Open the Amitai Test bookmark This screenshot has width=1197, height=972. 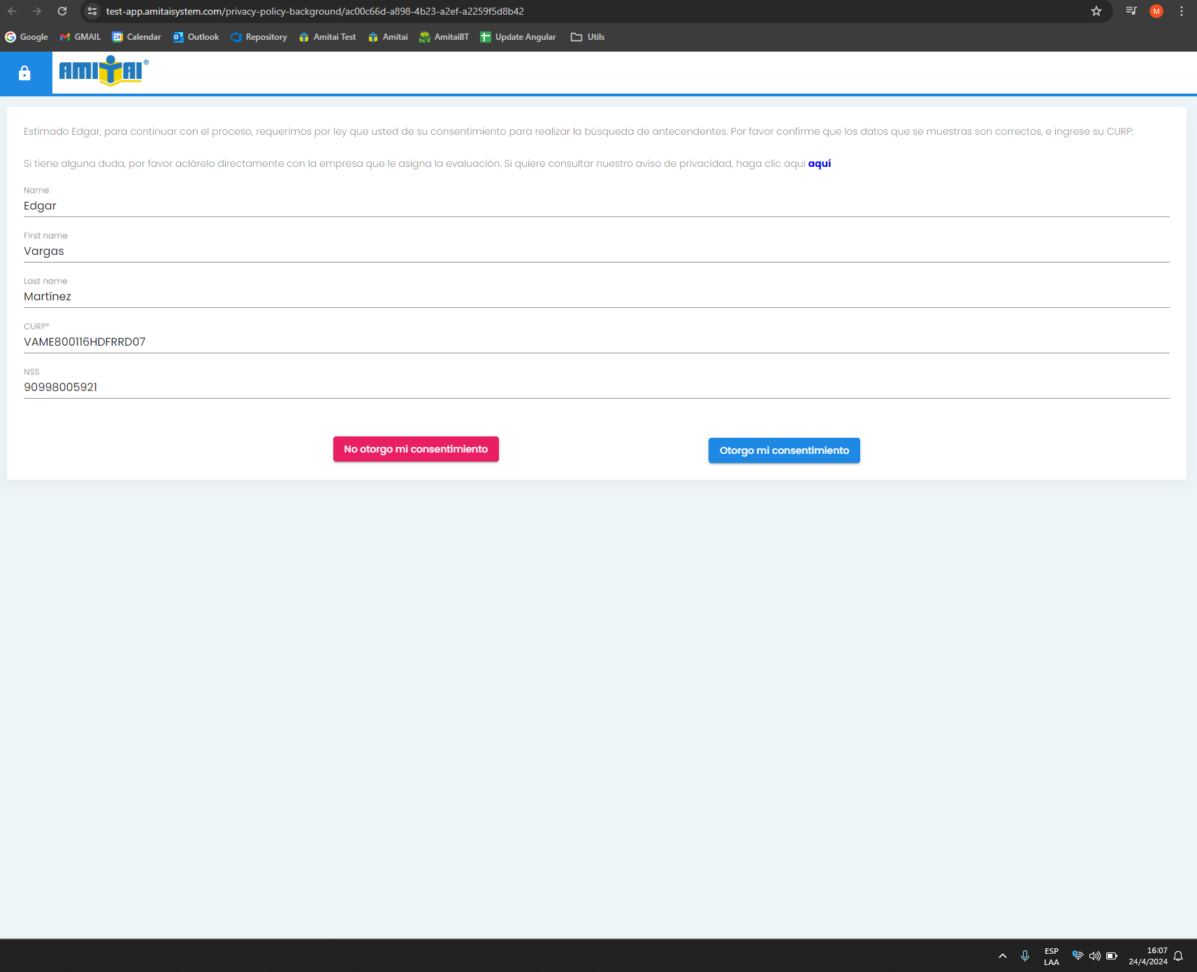click(x=328, y=37)
